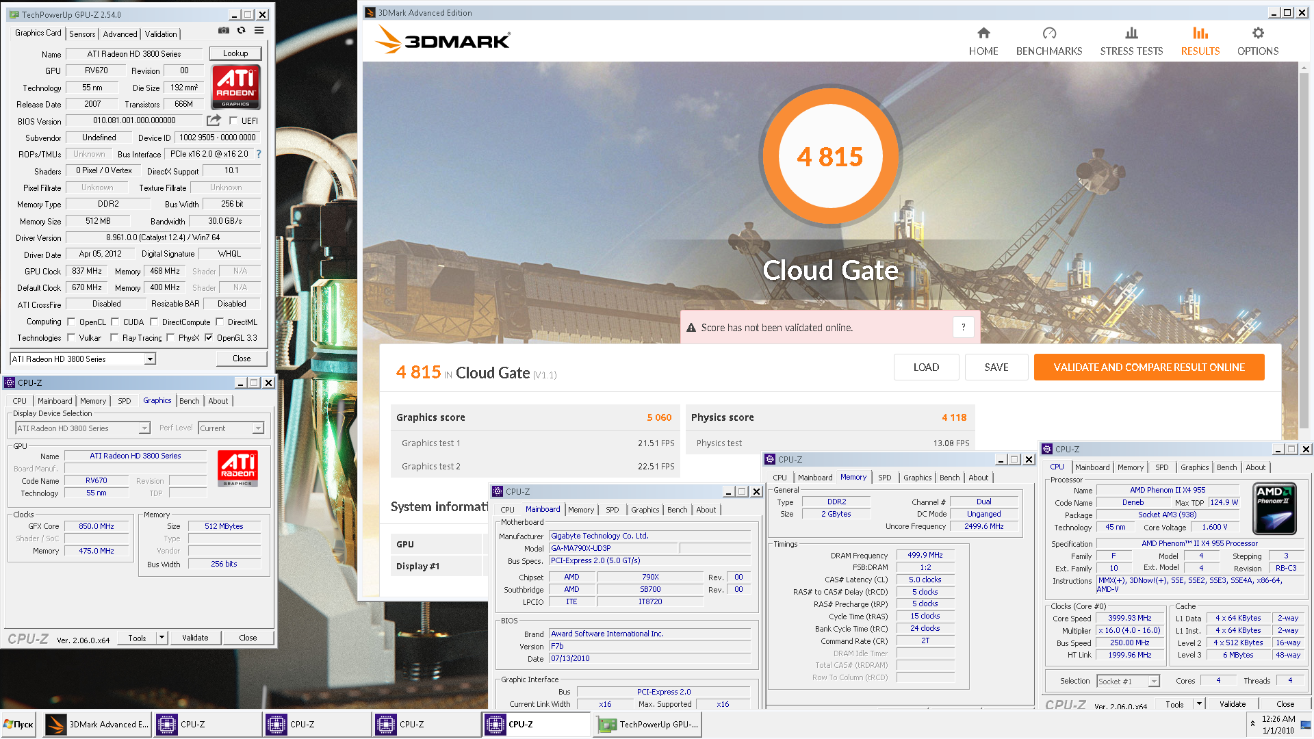Viewport: 1314px width, 739px height.
Task: Toggle the Ray Tracing checkbox
Action: click(114, 337)
